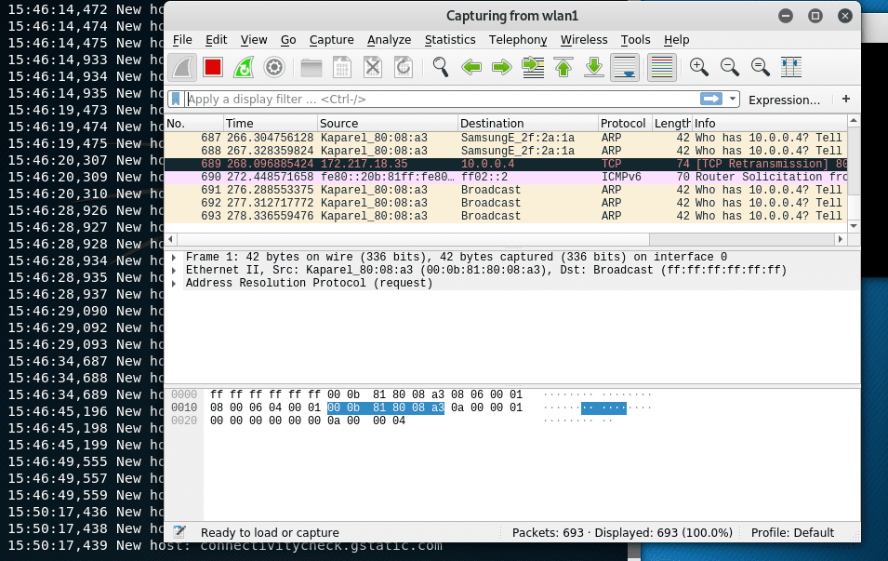Click packet list vertical scrollbar down arrow

coord(854,225)
